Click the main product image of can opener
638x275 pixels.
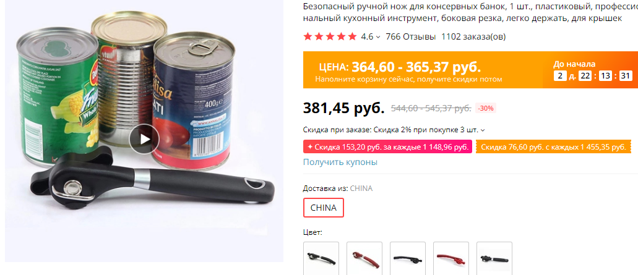coord(144,131)
